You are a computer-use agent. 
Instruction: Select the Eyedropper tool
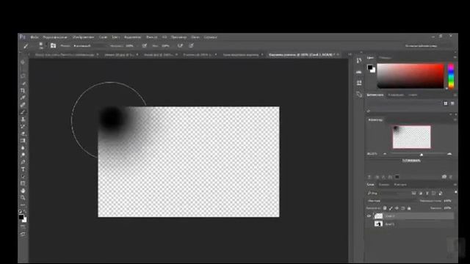coord(23,98)
